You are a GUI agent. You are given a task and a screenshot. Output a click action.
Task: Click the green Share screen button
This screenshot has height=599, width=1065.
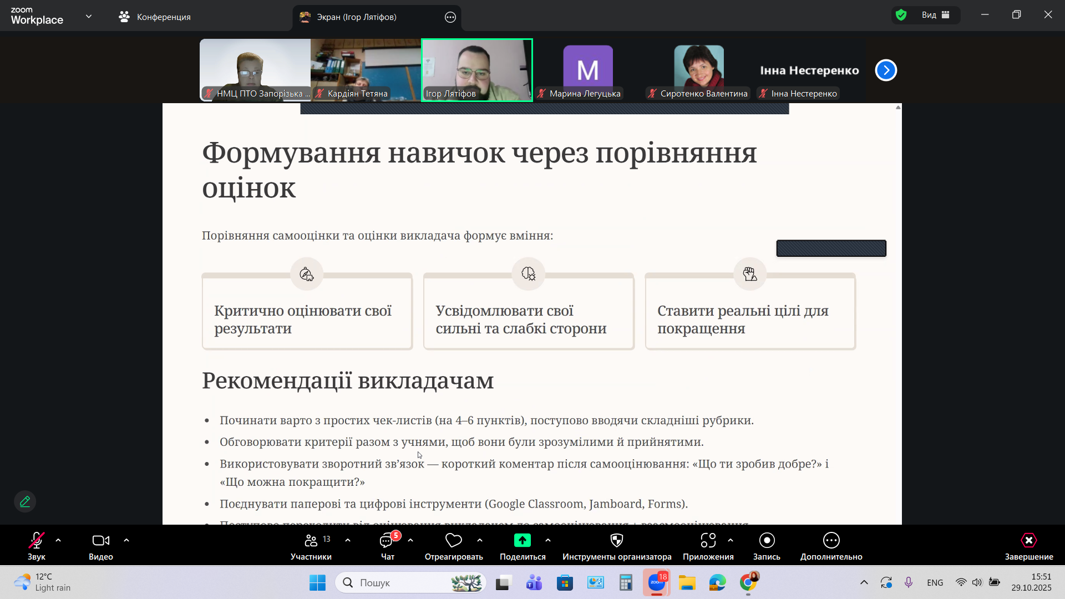pyautogui.click(x=522, y=540)
